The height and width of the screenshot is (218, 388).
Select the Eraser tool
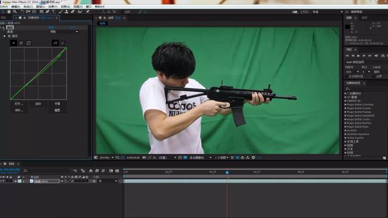pyautogui.click(x=73, y=12)
